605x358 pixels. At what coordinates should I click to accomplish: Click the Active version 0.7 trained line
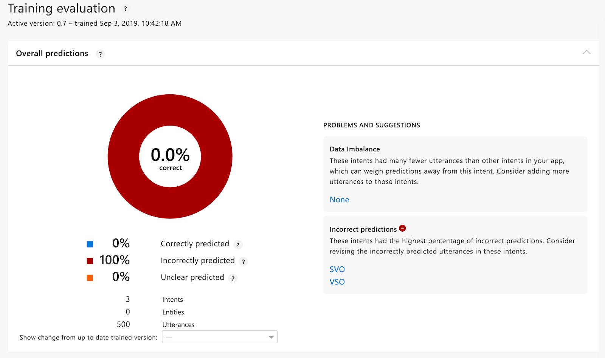pyautogui.click(x=95, y=23)
